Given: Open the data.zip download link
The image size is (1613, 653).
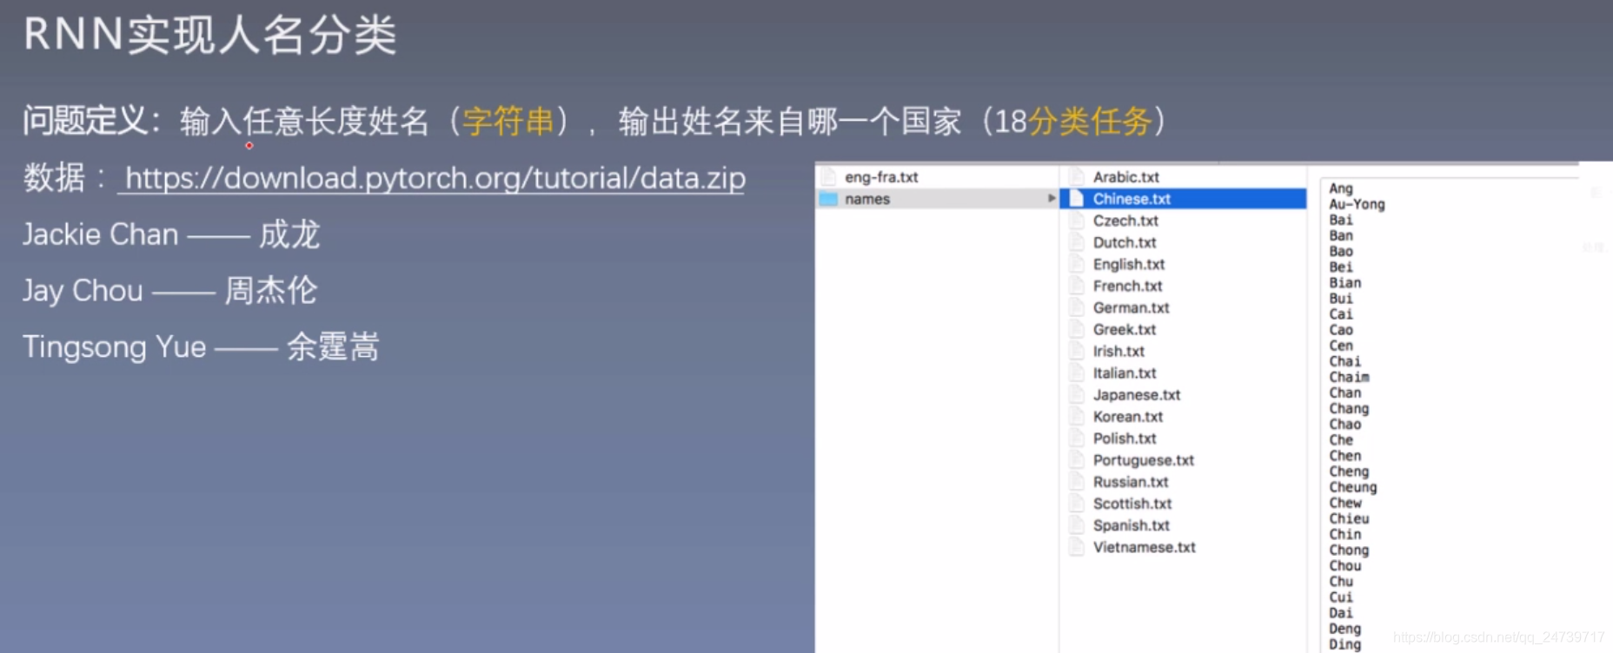Looking at the screenshot, I should [x=435, y=178].
